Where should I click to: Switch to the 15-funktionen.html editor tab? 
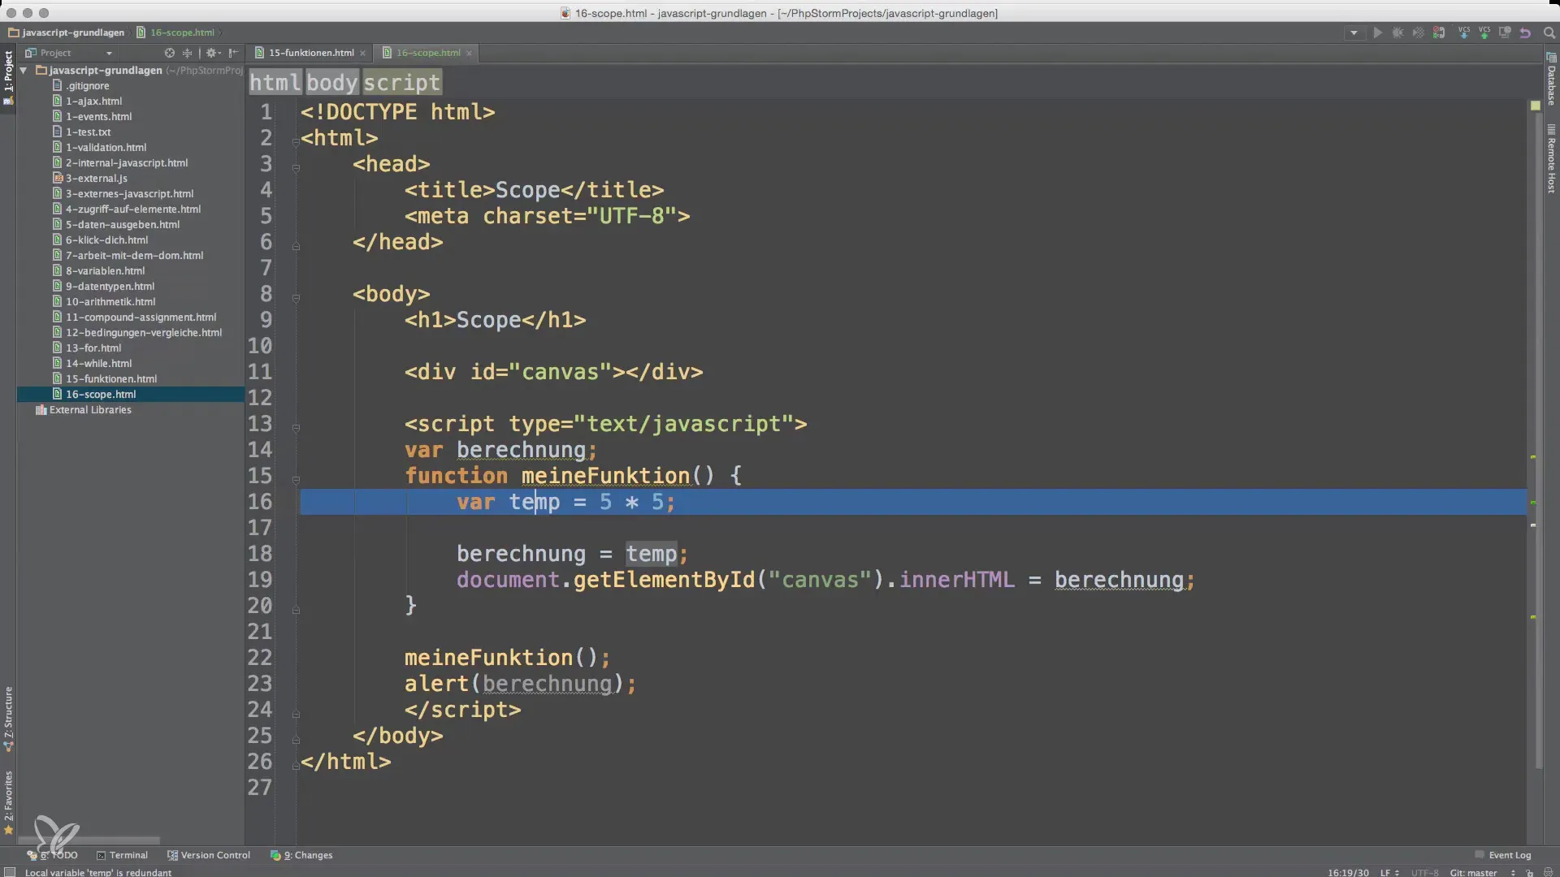[310, 53]
